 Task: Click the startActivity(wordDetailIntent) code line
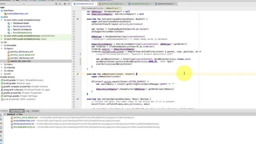tap(114, 64)
